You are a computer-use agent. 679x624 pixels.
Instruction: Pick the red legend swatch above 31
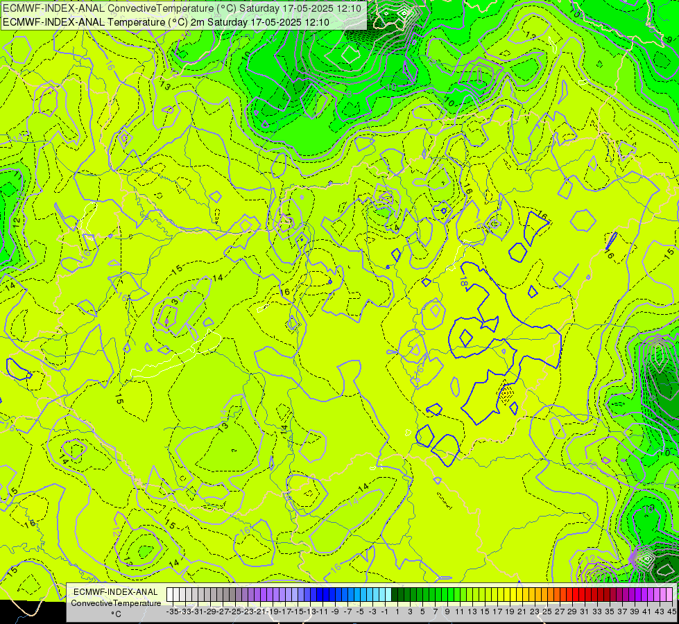click(582, 594)
